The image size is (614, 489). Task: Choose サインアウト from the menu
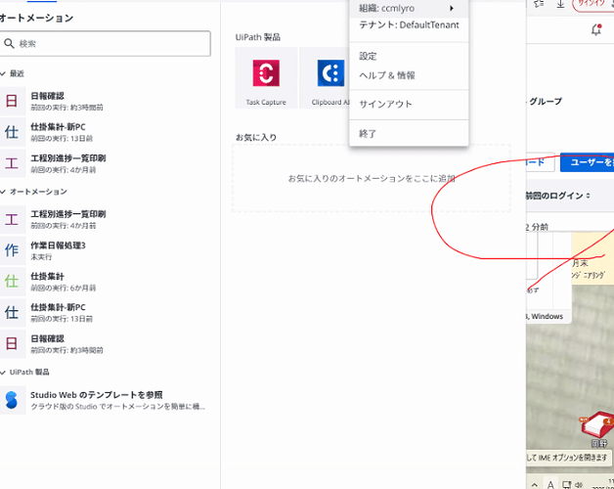point(409,105)
